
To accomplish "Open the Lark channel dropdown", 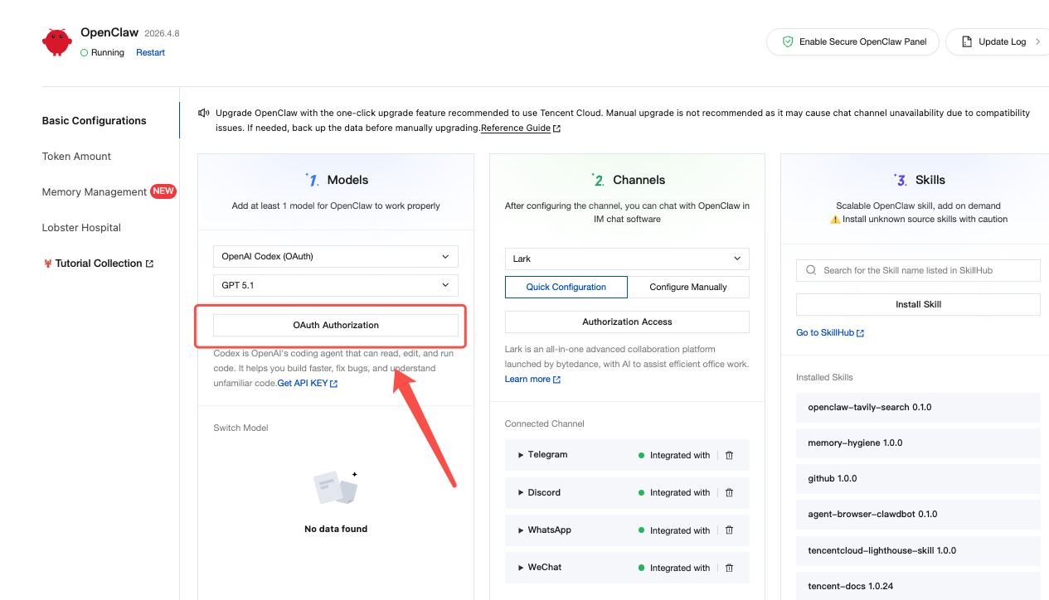I will pos(626,259).
